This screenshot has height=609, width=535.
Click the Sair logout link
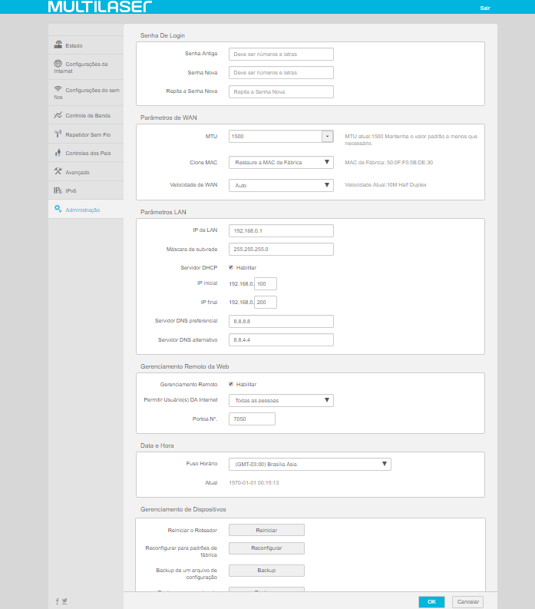(x=485, y=8)
